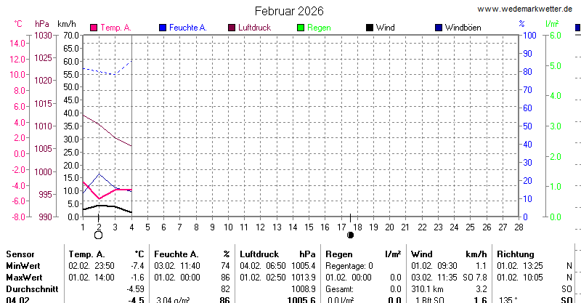Click the new moon icon below day 17
The width and height of the screenshot is (581, 303).
coord(351,235)
